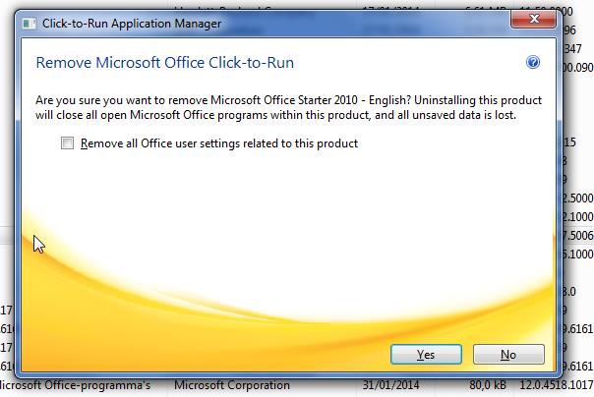Image resolution: width=594 pixels, height=397 pixels.
Task: Click the 'Remove all Office user settings' label text
Action: [219, 143]
